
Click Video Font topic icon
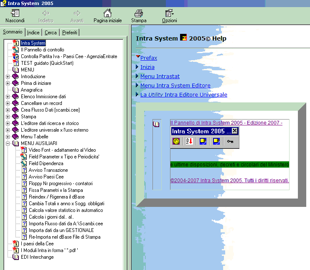[x=24, y=150]
